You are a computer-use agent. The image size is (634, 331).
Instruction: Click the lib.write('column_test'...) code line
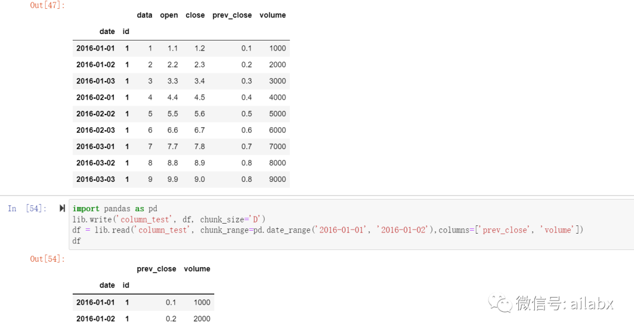coord(169,219)
